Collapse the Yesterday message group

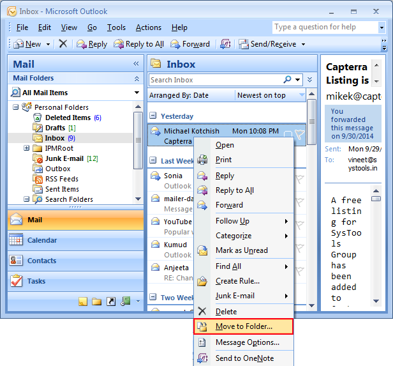[x=152, y=116]
